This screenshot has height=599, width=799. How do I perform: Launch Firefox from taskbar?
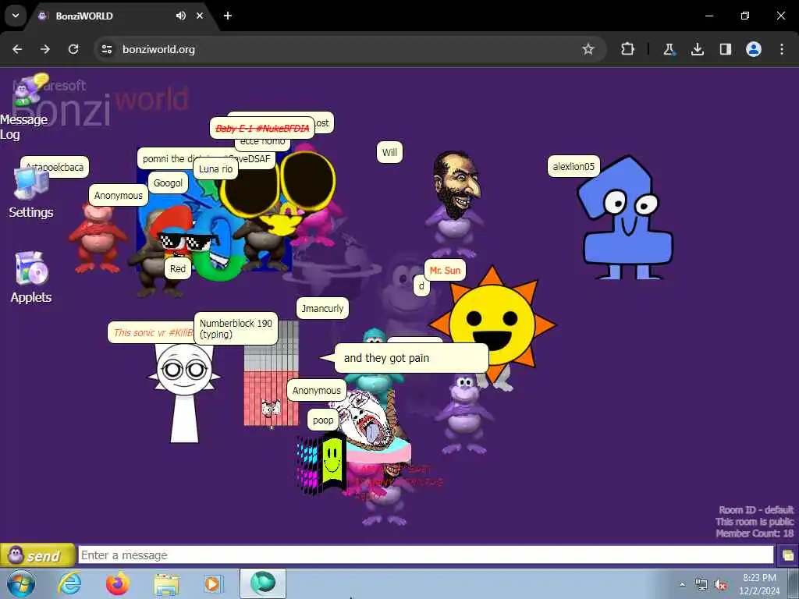(118, 583)
